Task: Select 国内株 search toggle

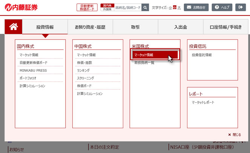Action: click(107, 5)
